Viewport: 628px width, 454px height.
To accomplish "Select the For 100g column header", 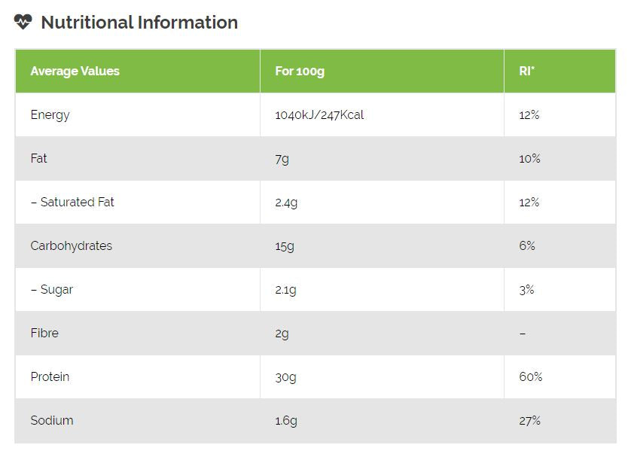I will (x=300, y=72).
